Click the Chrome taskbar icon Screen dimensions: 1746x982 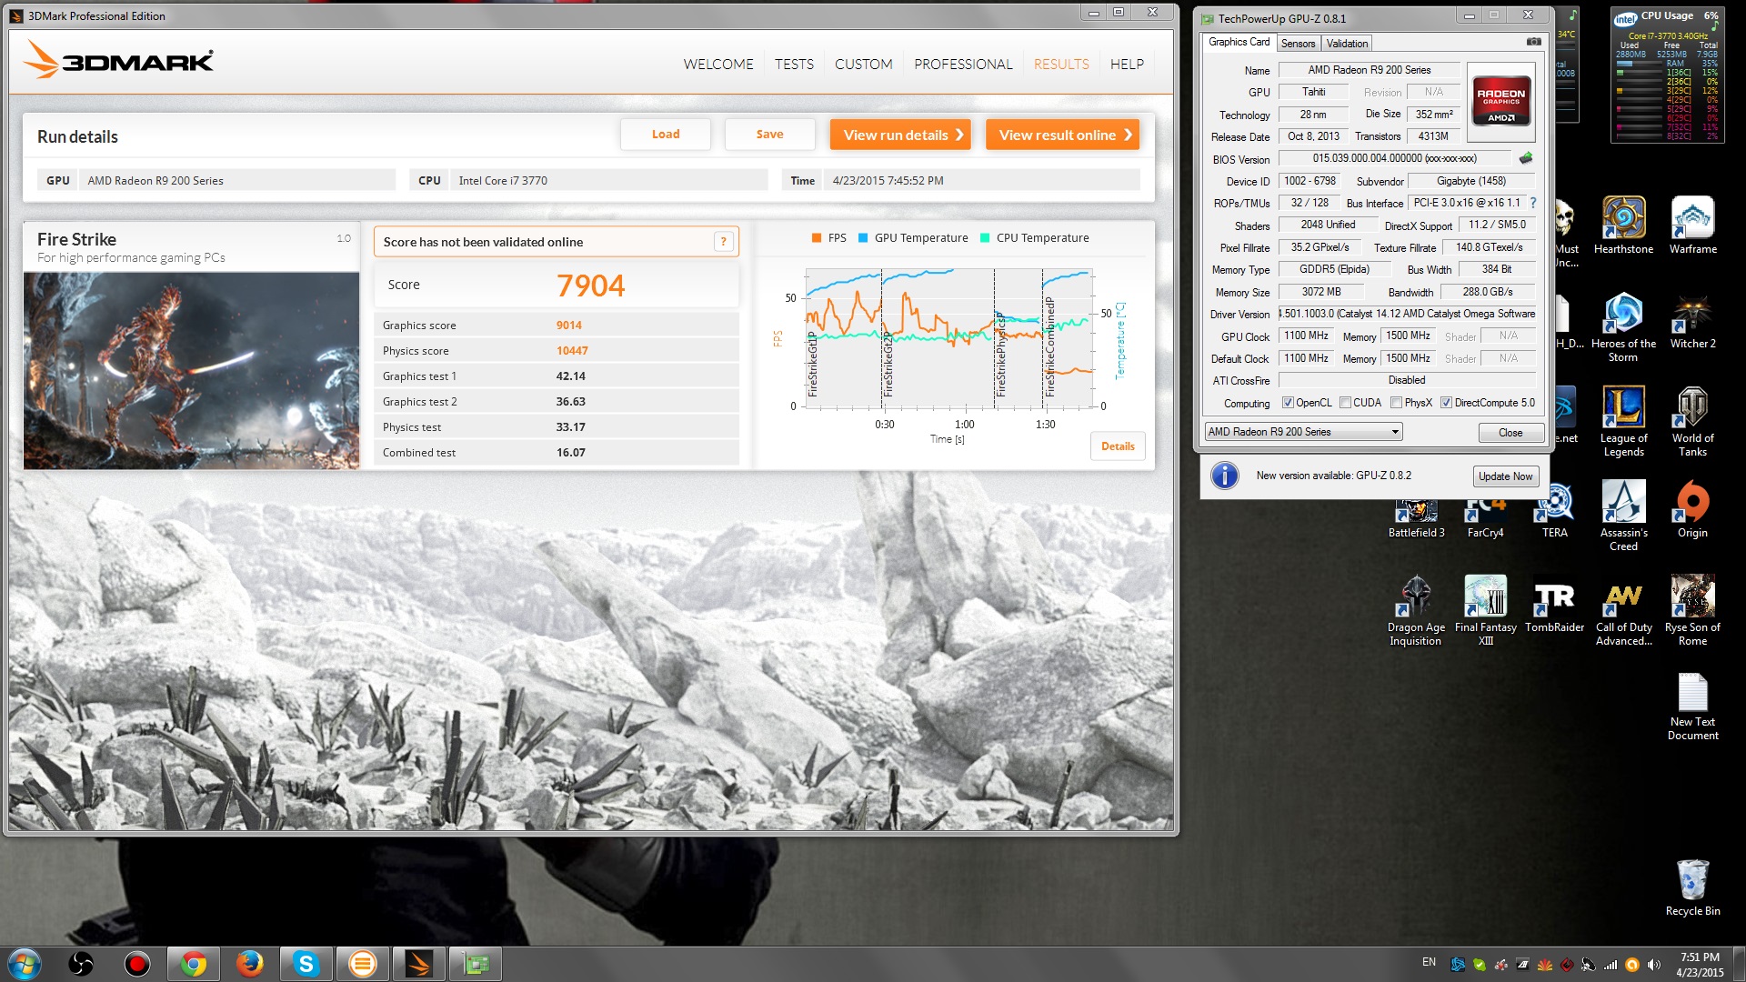(x=193, y=964)
